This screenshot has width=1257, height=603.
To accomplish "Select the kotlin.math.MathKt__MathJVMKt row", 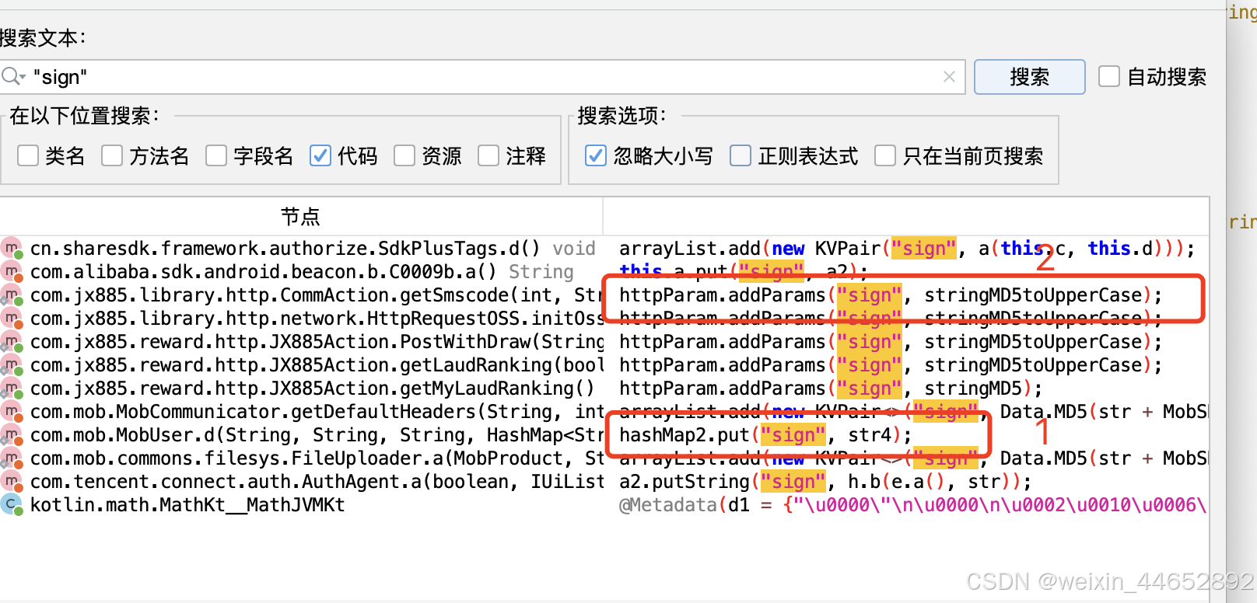I will [x=604, y=505].
